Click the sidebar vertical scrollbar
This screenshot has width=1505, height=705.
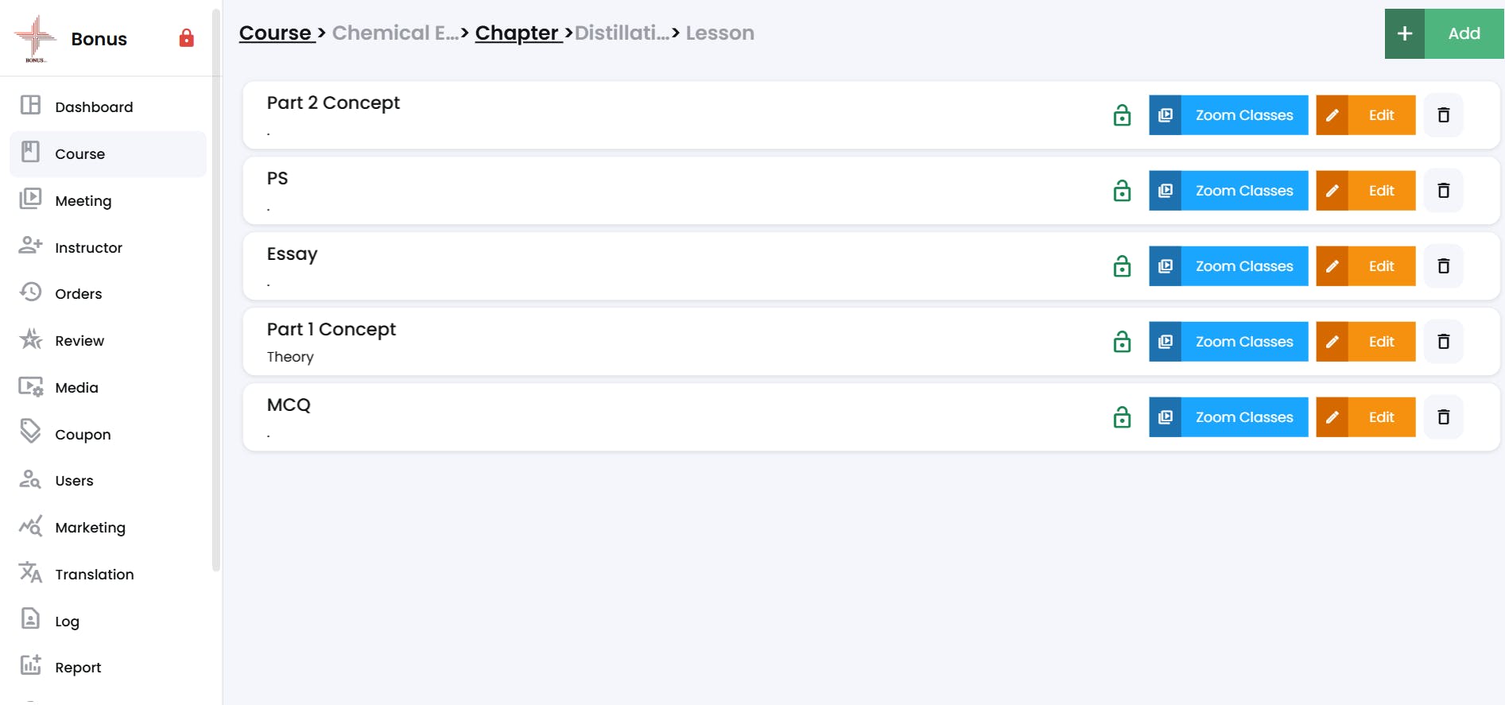(216, 290)
